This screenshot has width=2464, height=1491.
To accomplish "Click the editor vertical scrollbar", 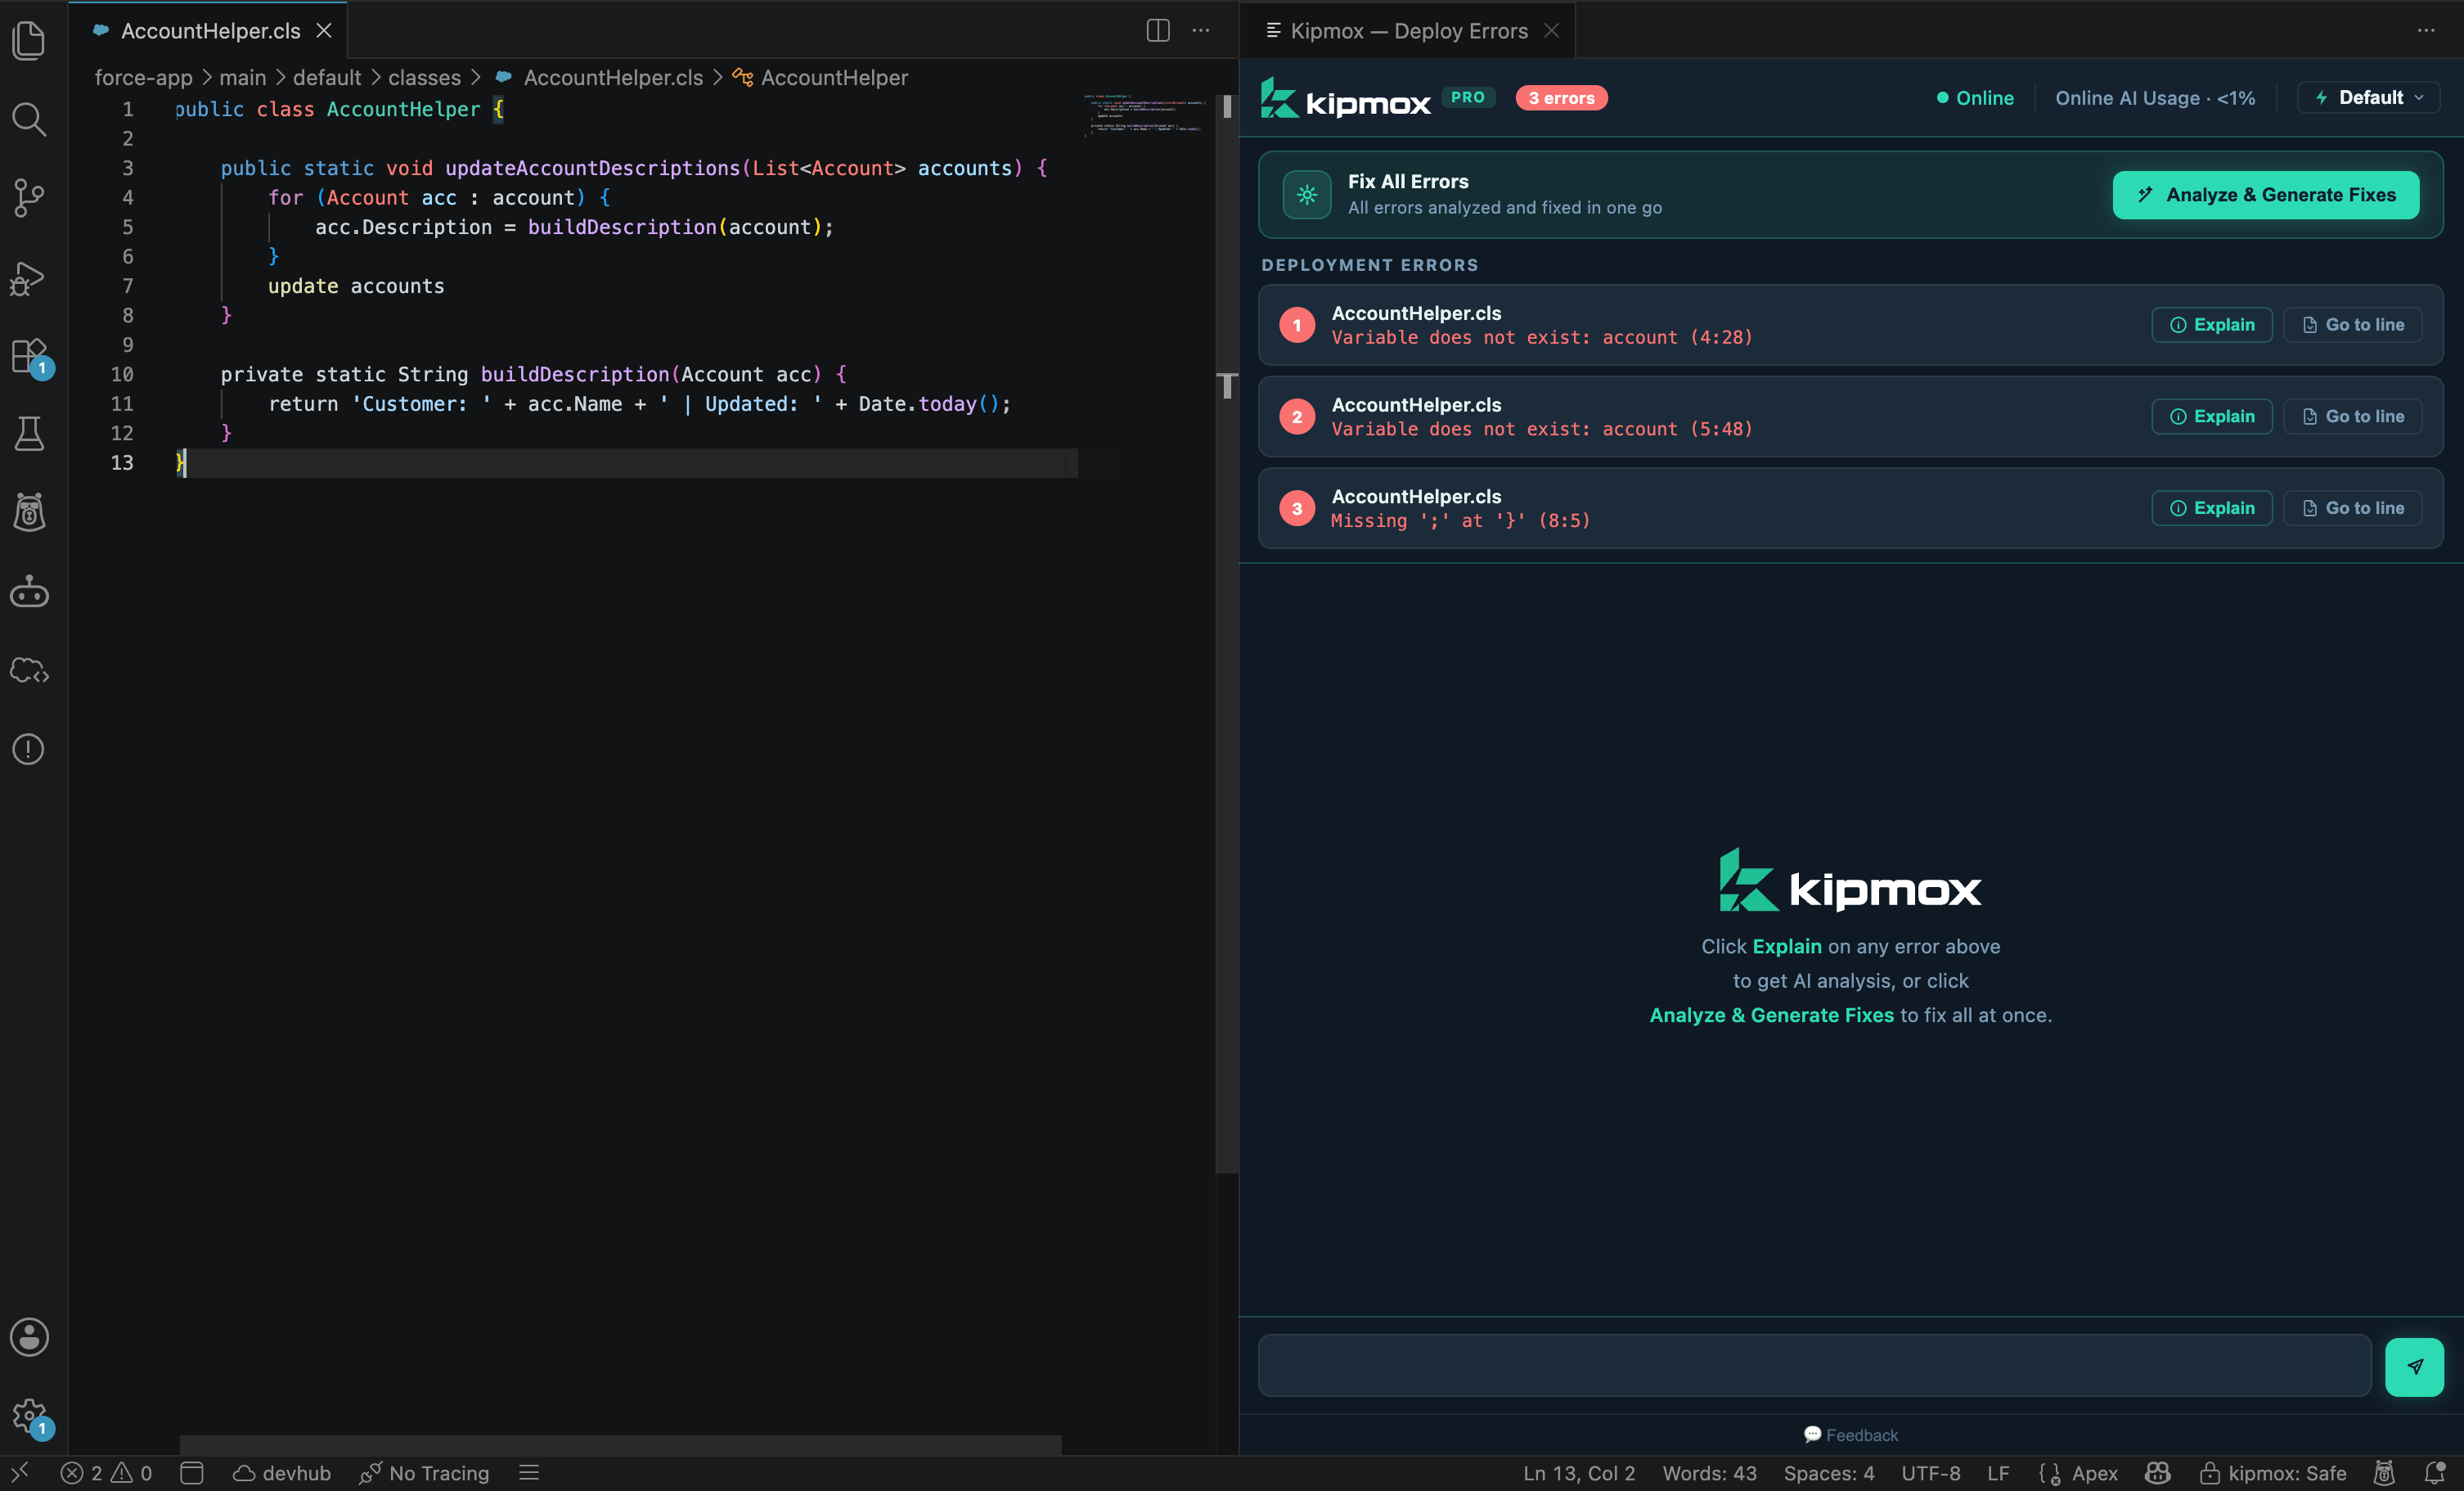I will (x=1227, y=634).
